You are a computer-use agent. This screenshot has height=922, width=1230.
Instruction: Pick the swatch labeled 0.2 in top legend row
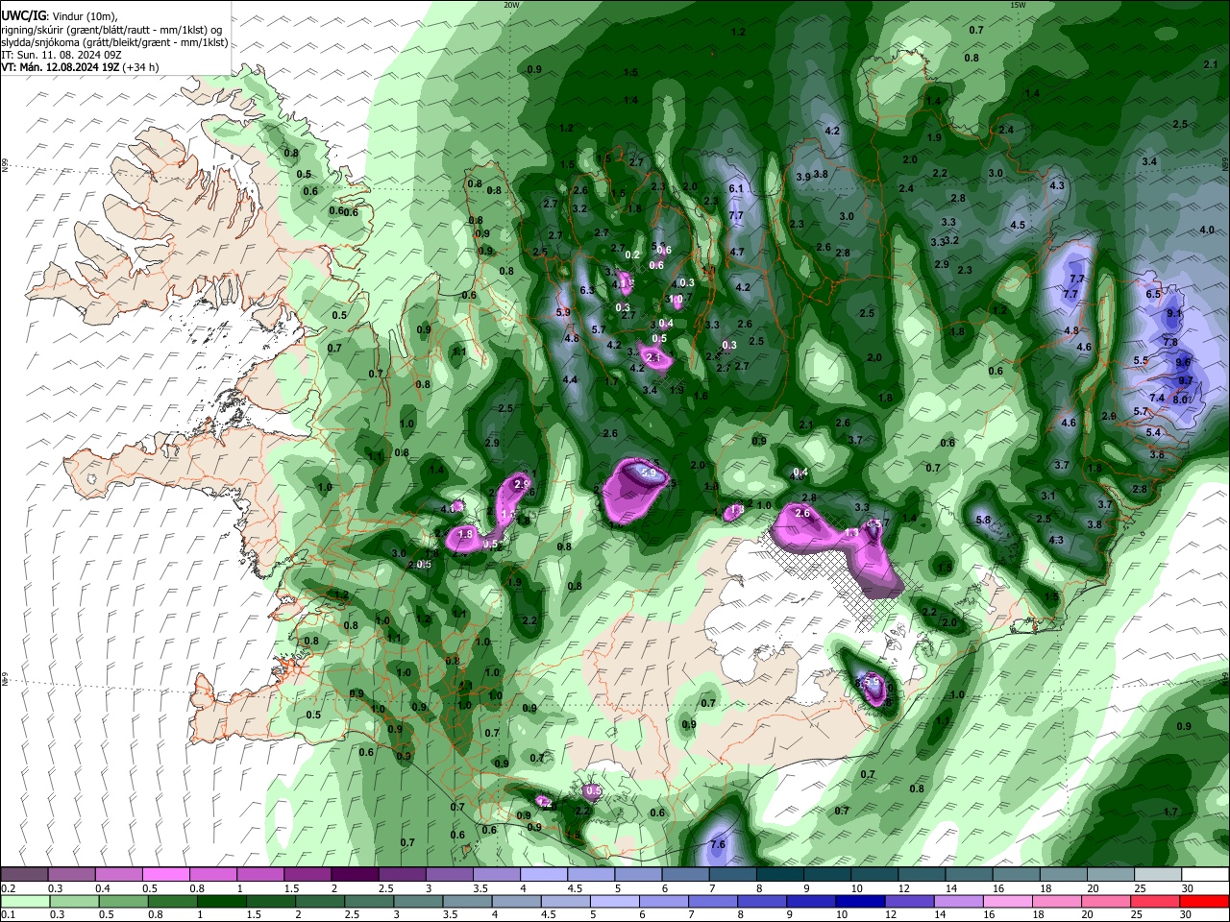click(24, 874)
